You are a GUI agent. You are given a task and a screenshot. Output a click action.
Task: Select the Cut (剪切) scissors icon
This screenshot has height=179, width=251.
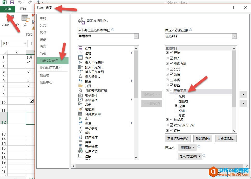tap(80, 133)
